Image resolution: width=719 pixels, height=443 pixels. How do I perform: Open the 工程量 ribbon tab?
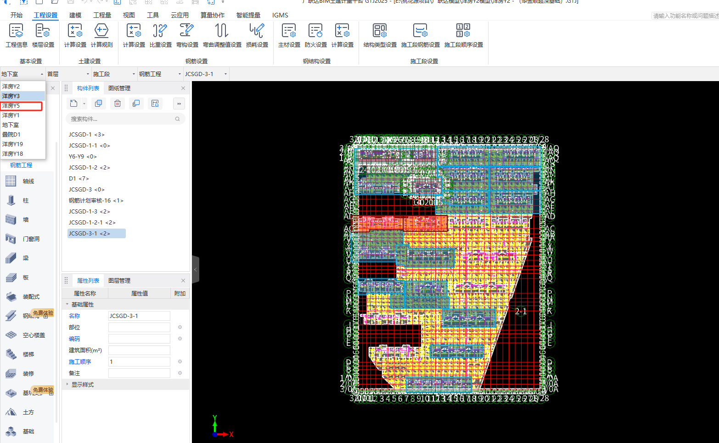(x=102, y=15)
